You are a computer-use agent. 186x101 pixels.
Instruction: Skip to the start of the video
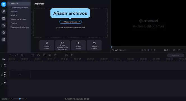point(142,50)
